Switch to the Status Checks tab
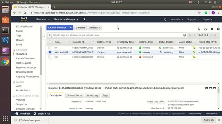Screen dimensions: 222x124 pos(75,95)
